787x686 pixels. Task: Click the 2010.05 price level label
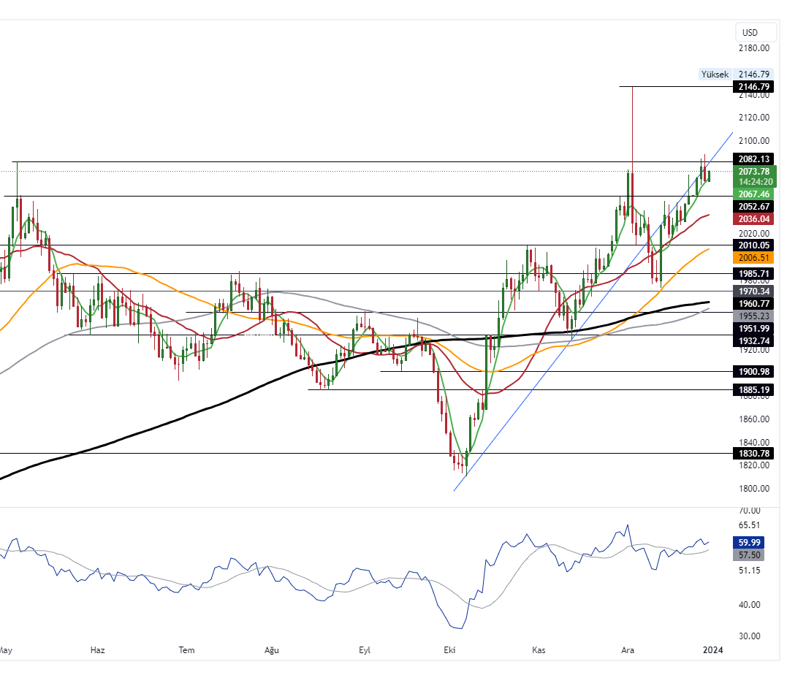pos(753,245)
